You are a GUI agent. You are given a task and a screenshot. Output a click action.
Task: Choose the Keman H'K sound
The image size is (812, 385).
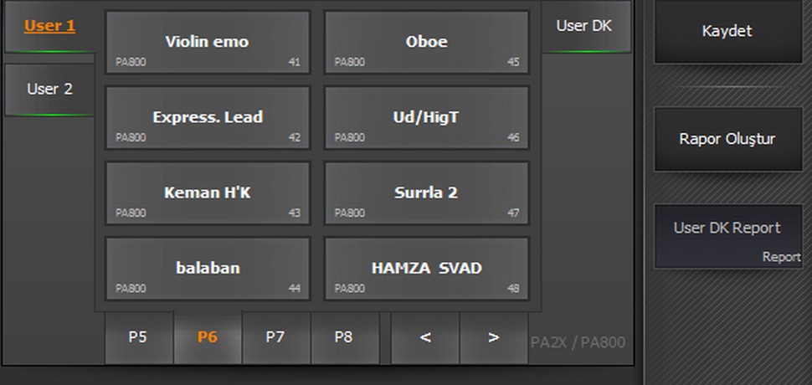click(x=207, y=192)
